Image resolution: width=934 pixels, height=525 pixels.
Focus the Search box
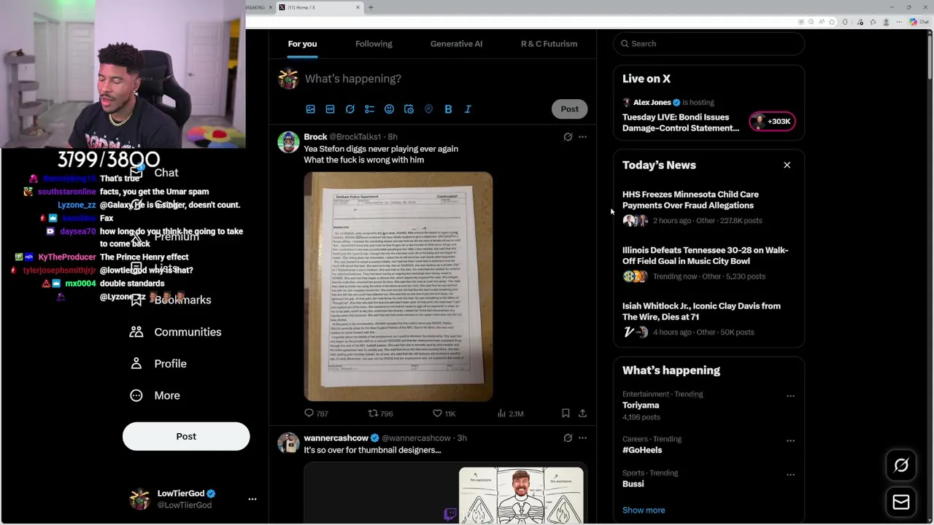(709, 44)
